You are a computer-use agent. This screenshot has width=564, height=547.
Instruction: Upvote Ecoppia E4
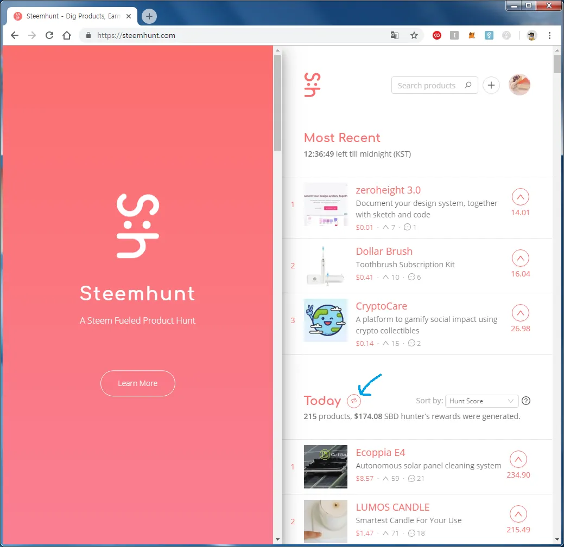[518, 459]
